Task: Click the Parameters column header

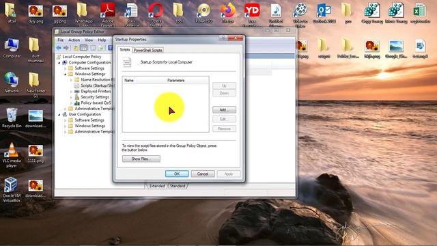Action: coord(186,81)
